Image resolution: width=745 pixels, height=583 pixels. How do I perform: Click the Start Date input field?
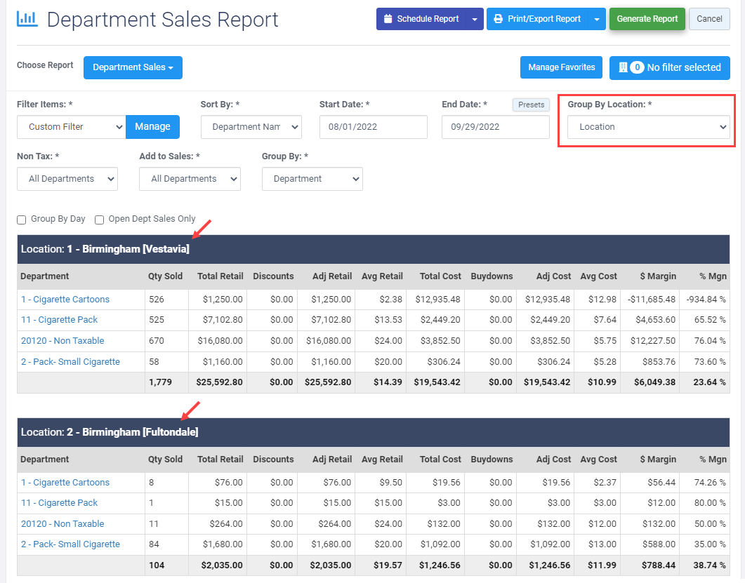tap(373, 126)
